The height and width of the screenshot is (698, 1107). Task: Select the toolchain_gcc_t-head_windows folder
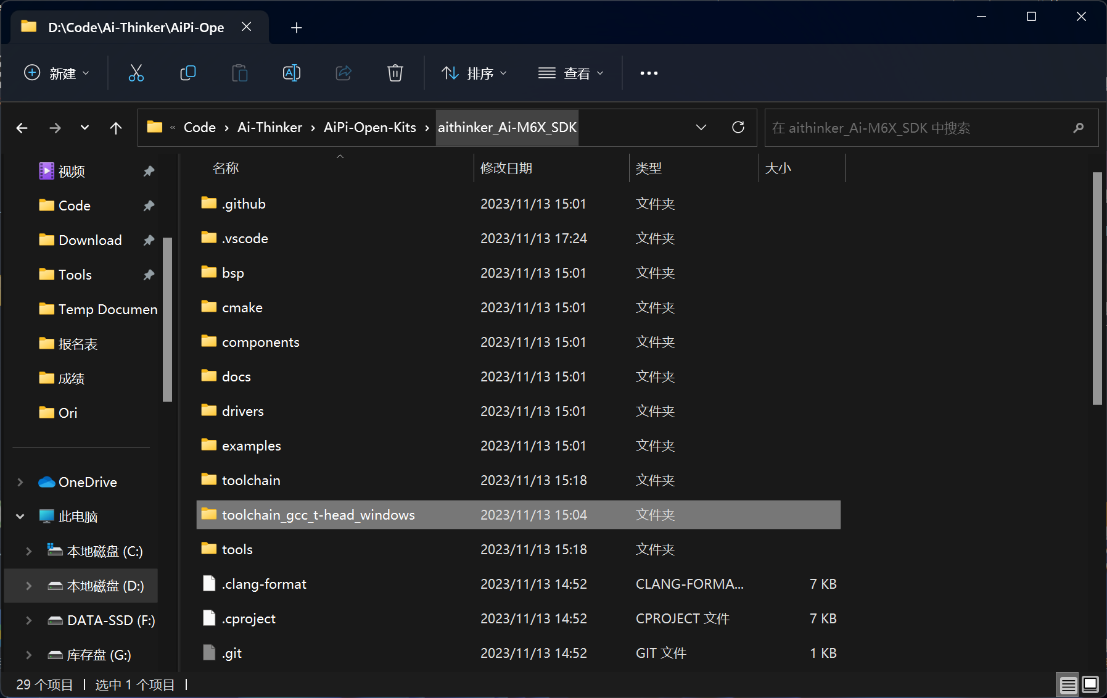(x=519, y=515)
